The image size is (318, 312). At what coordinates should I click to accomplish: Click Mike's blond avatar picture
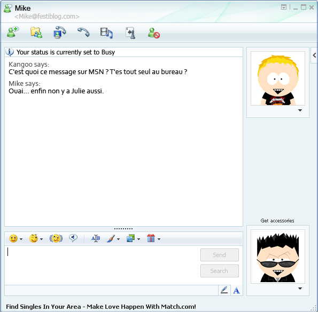click(277, 78)
